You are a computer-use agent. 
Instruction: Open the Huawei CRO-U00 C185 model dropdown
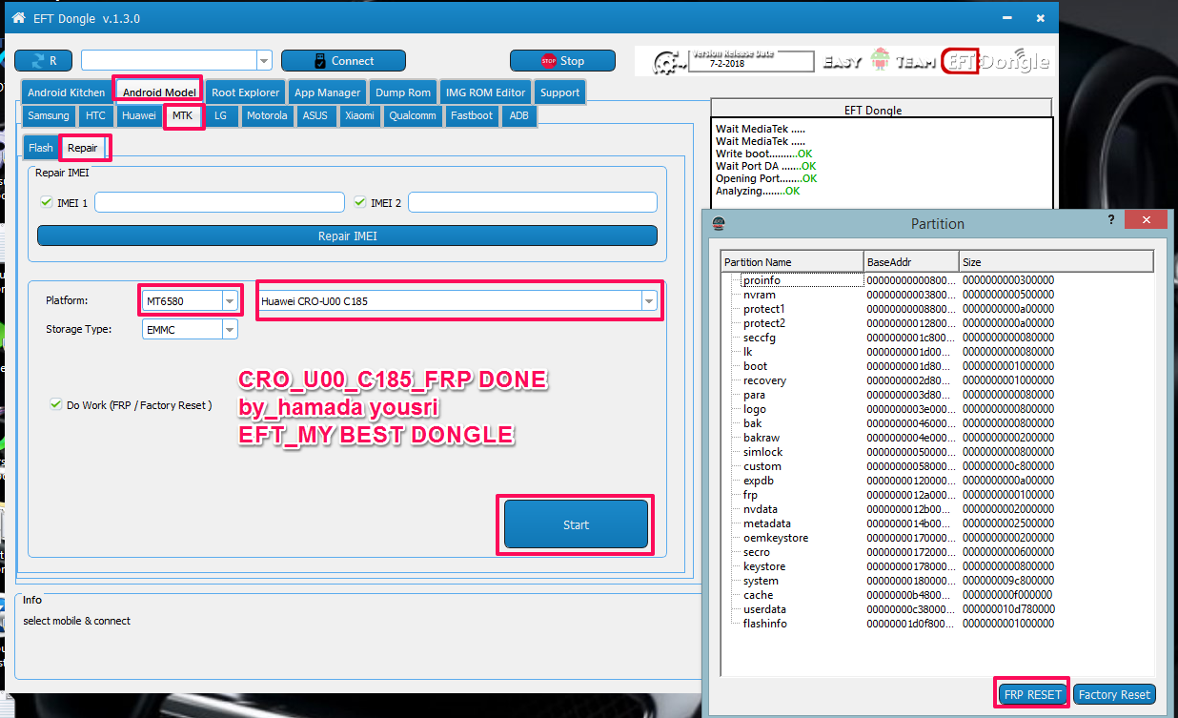(649, 300)
